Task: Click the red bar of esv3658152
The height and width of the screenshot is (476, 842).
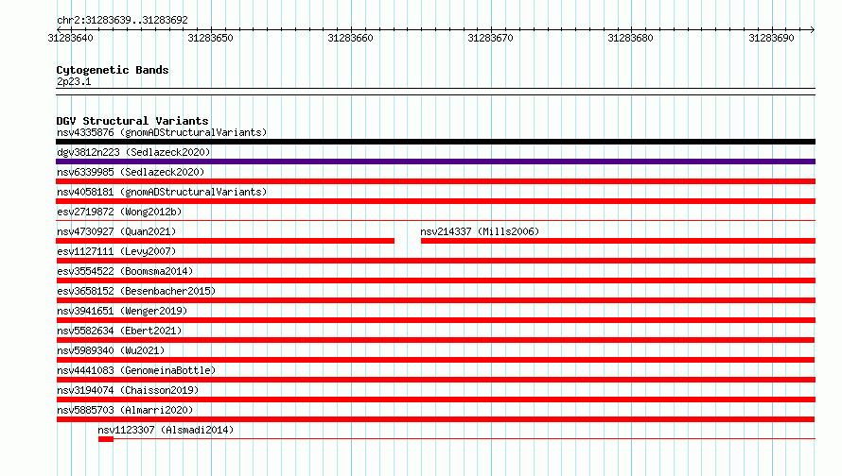Action: [435, 300]
